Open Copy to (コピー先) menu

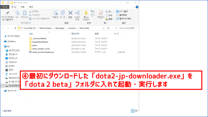pos(62,15)
